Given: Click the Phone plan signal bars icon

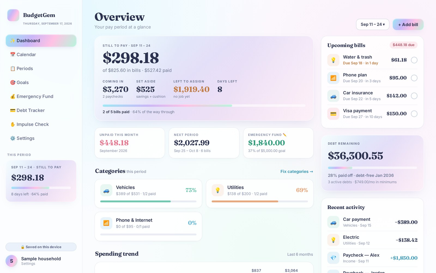Looking at the screenshot, I should 333,78.
